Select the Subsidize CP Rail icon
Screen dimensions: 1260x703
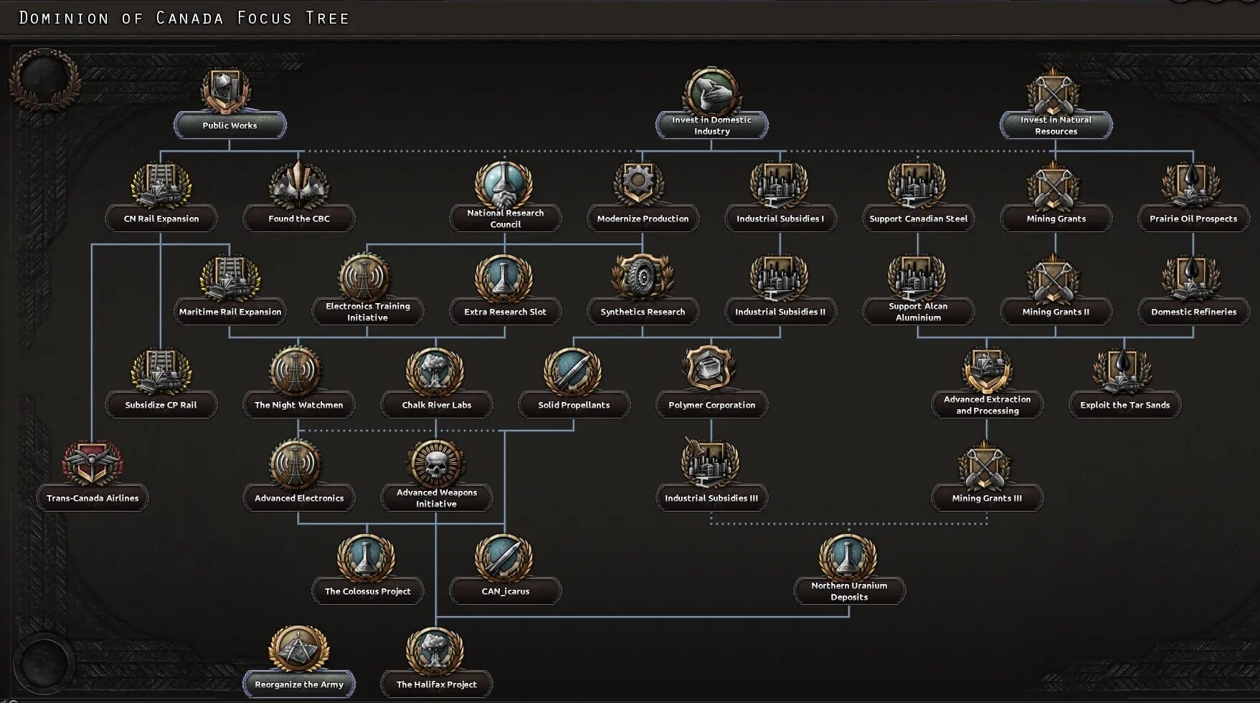click(x=161, y=371)
